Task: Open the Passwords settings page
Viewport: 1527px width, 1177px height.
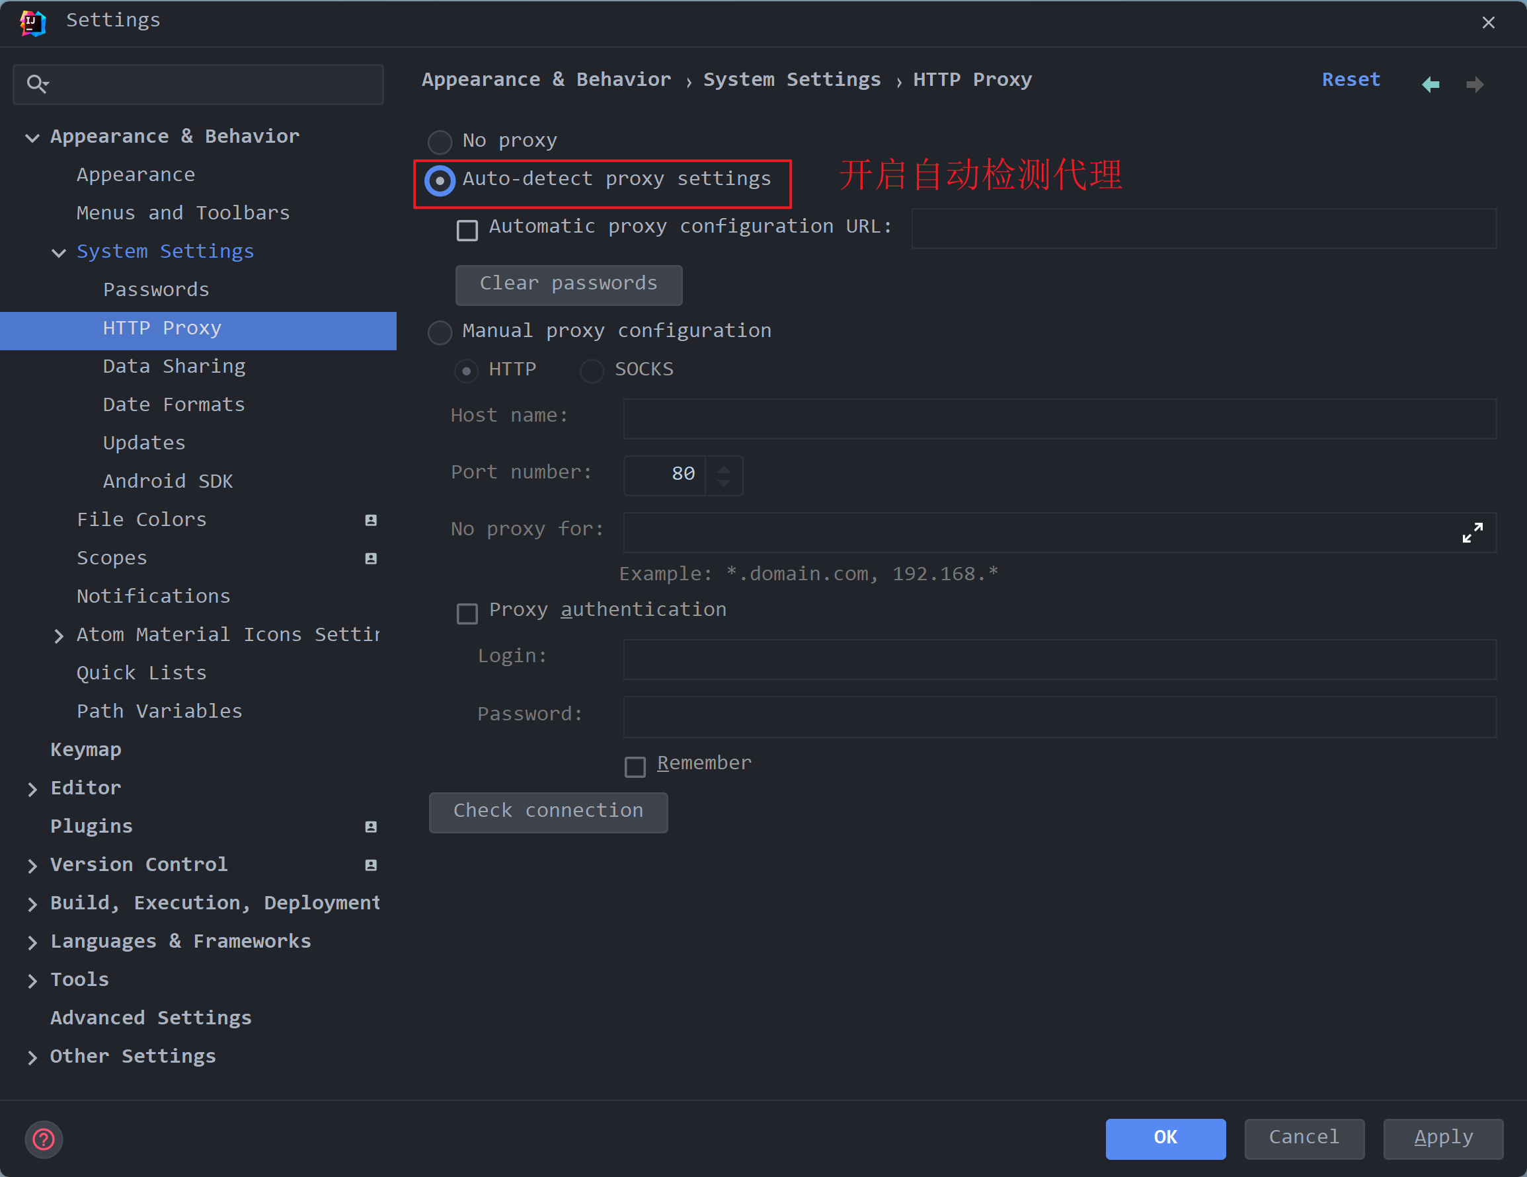Action: click(156, 289)
